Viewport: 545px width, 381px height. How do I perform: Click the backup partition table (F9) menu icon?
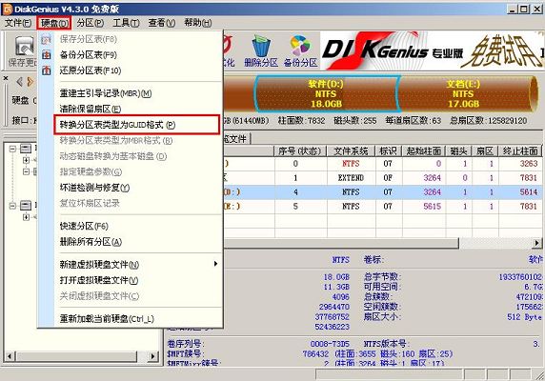47,55
